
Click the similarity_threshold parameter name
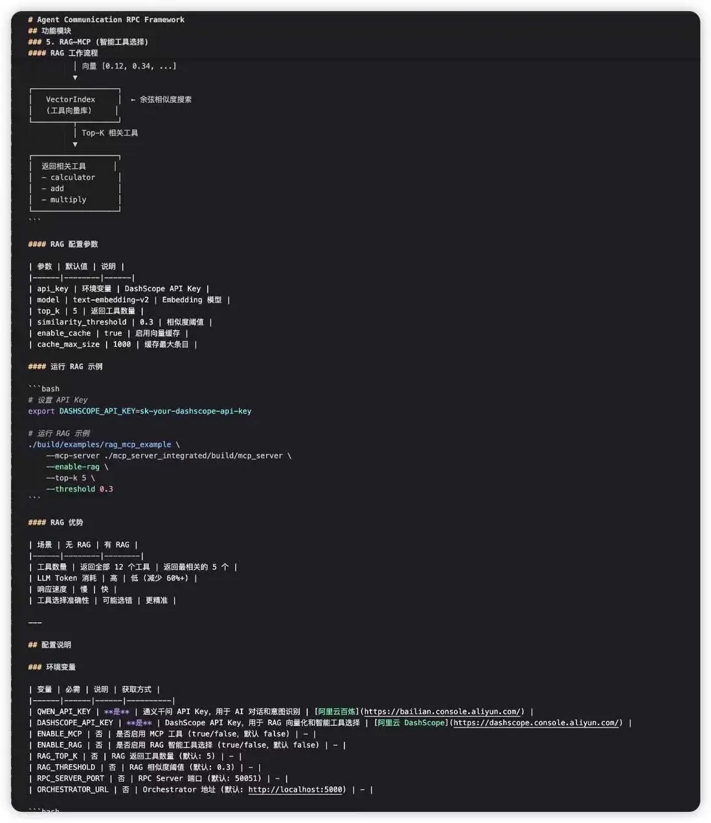click(82, 322)
